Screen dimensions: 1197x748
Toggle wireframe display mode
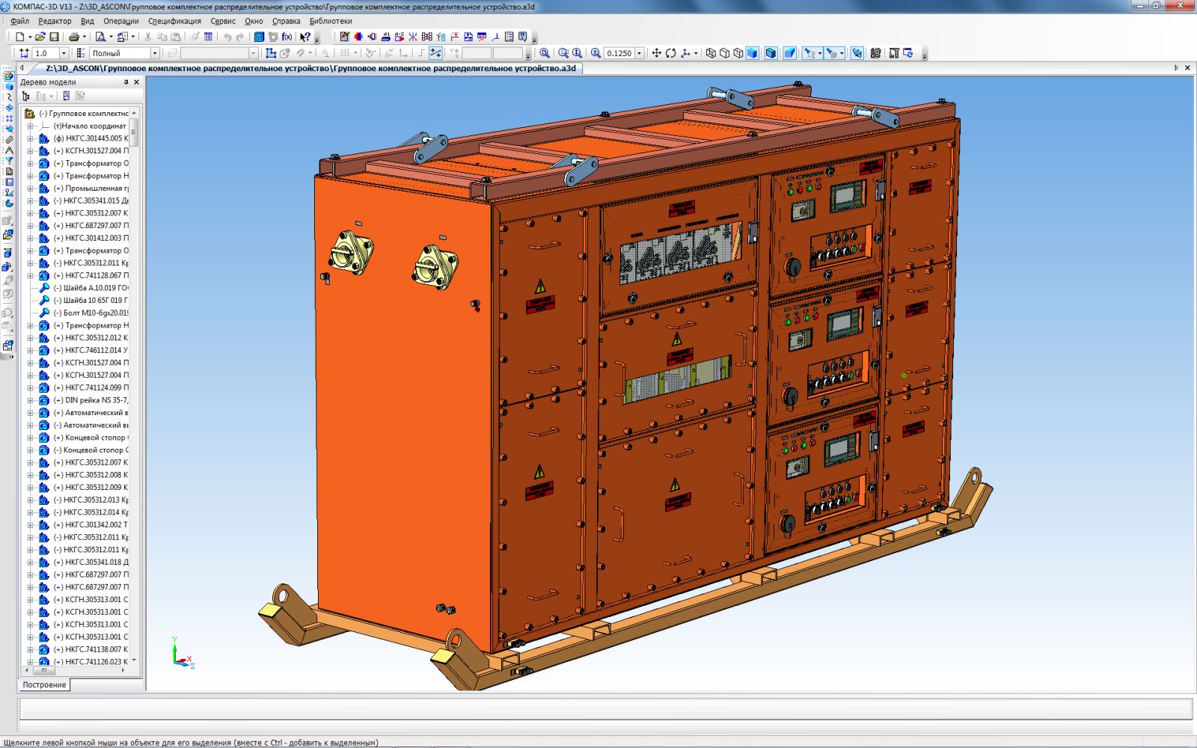click(x=711, y=53)
